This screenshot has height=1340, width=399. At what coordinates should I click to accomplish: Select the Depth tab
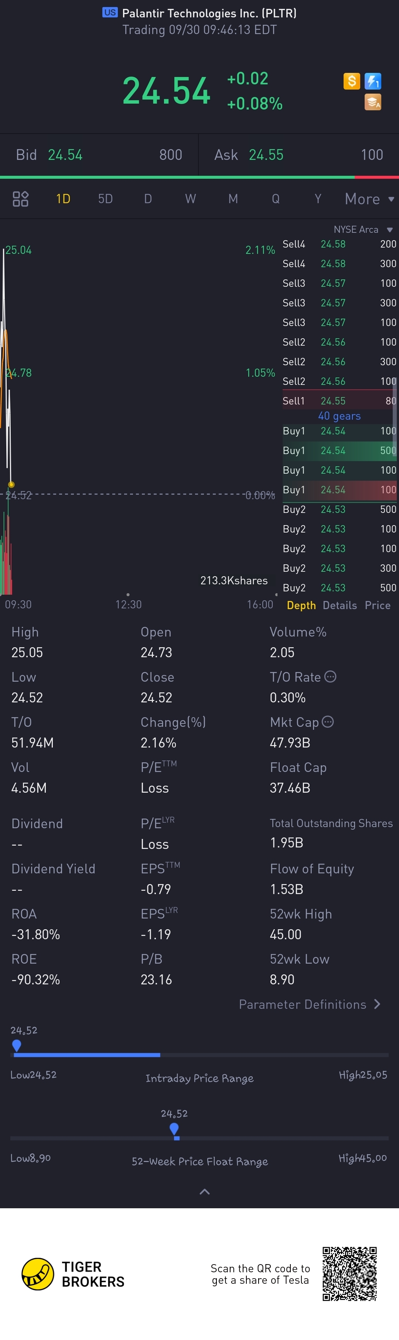point(301,605)
